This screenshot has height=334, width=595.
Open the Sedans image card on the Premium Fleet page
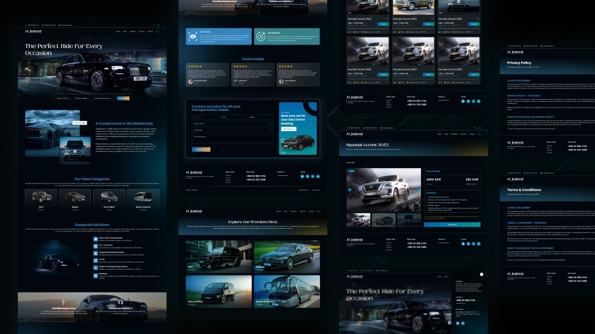pyautogui.click(x=287, y=256)
